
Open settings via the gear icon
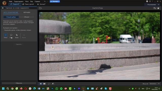(150, 1)
